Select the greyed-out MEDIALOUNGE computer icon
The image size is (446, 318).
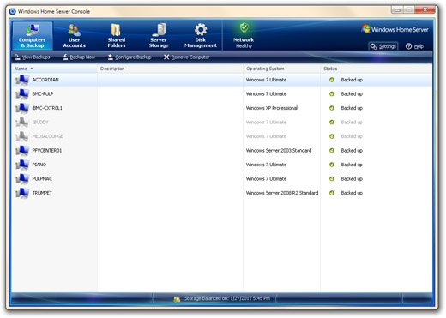click(x=22, y=136)
